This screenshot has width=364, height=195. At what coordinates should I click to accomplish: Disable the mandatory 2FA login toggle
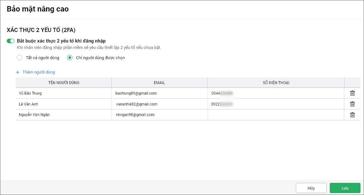pyautogui.click(x=11, y=41)
